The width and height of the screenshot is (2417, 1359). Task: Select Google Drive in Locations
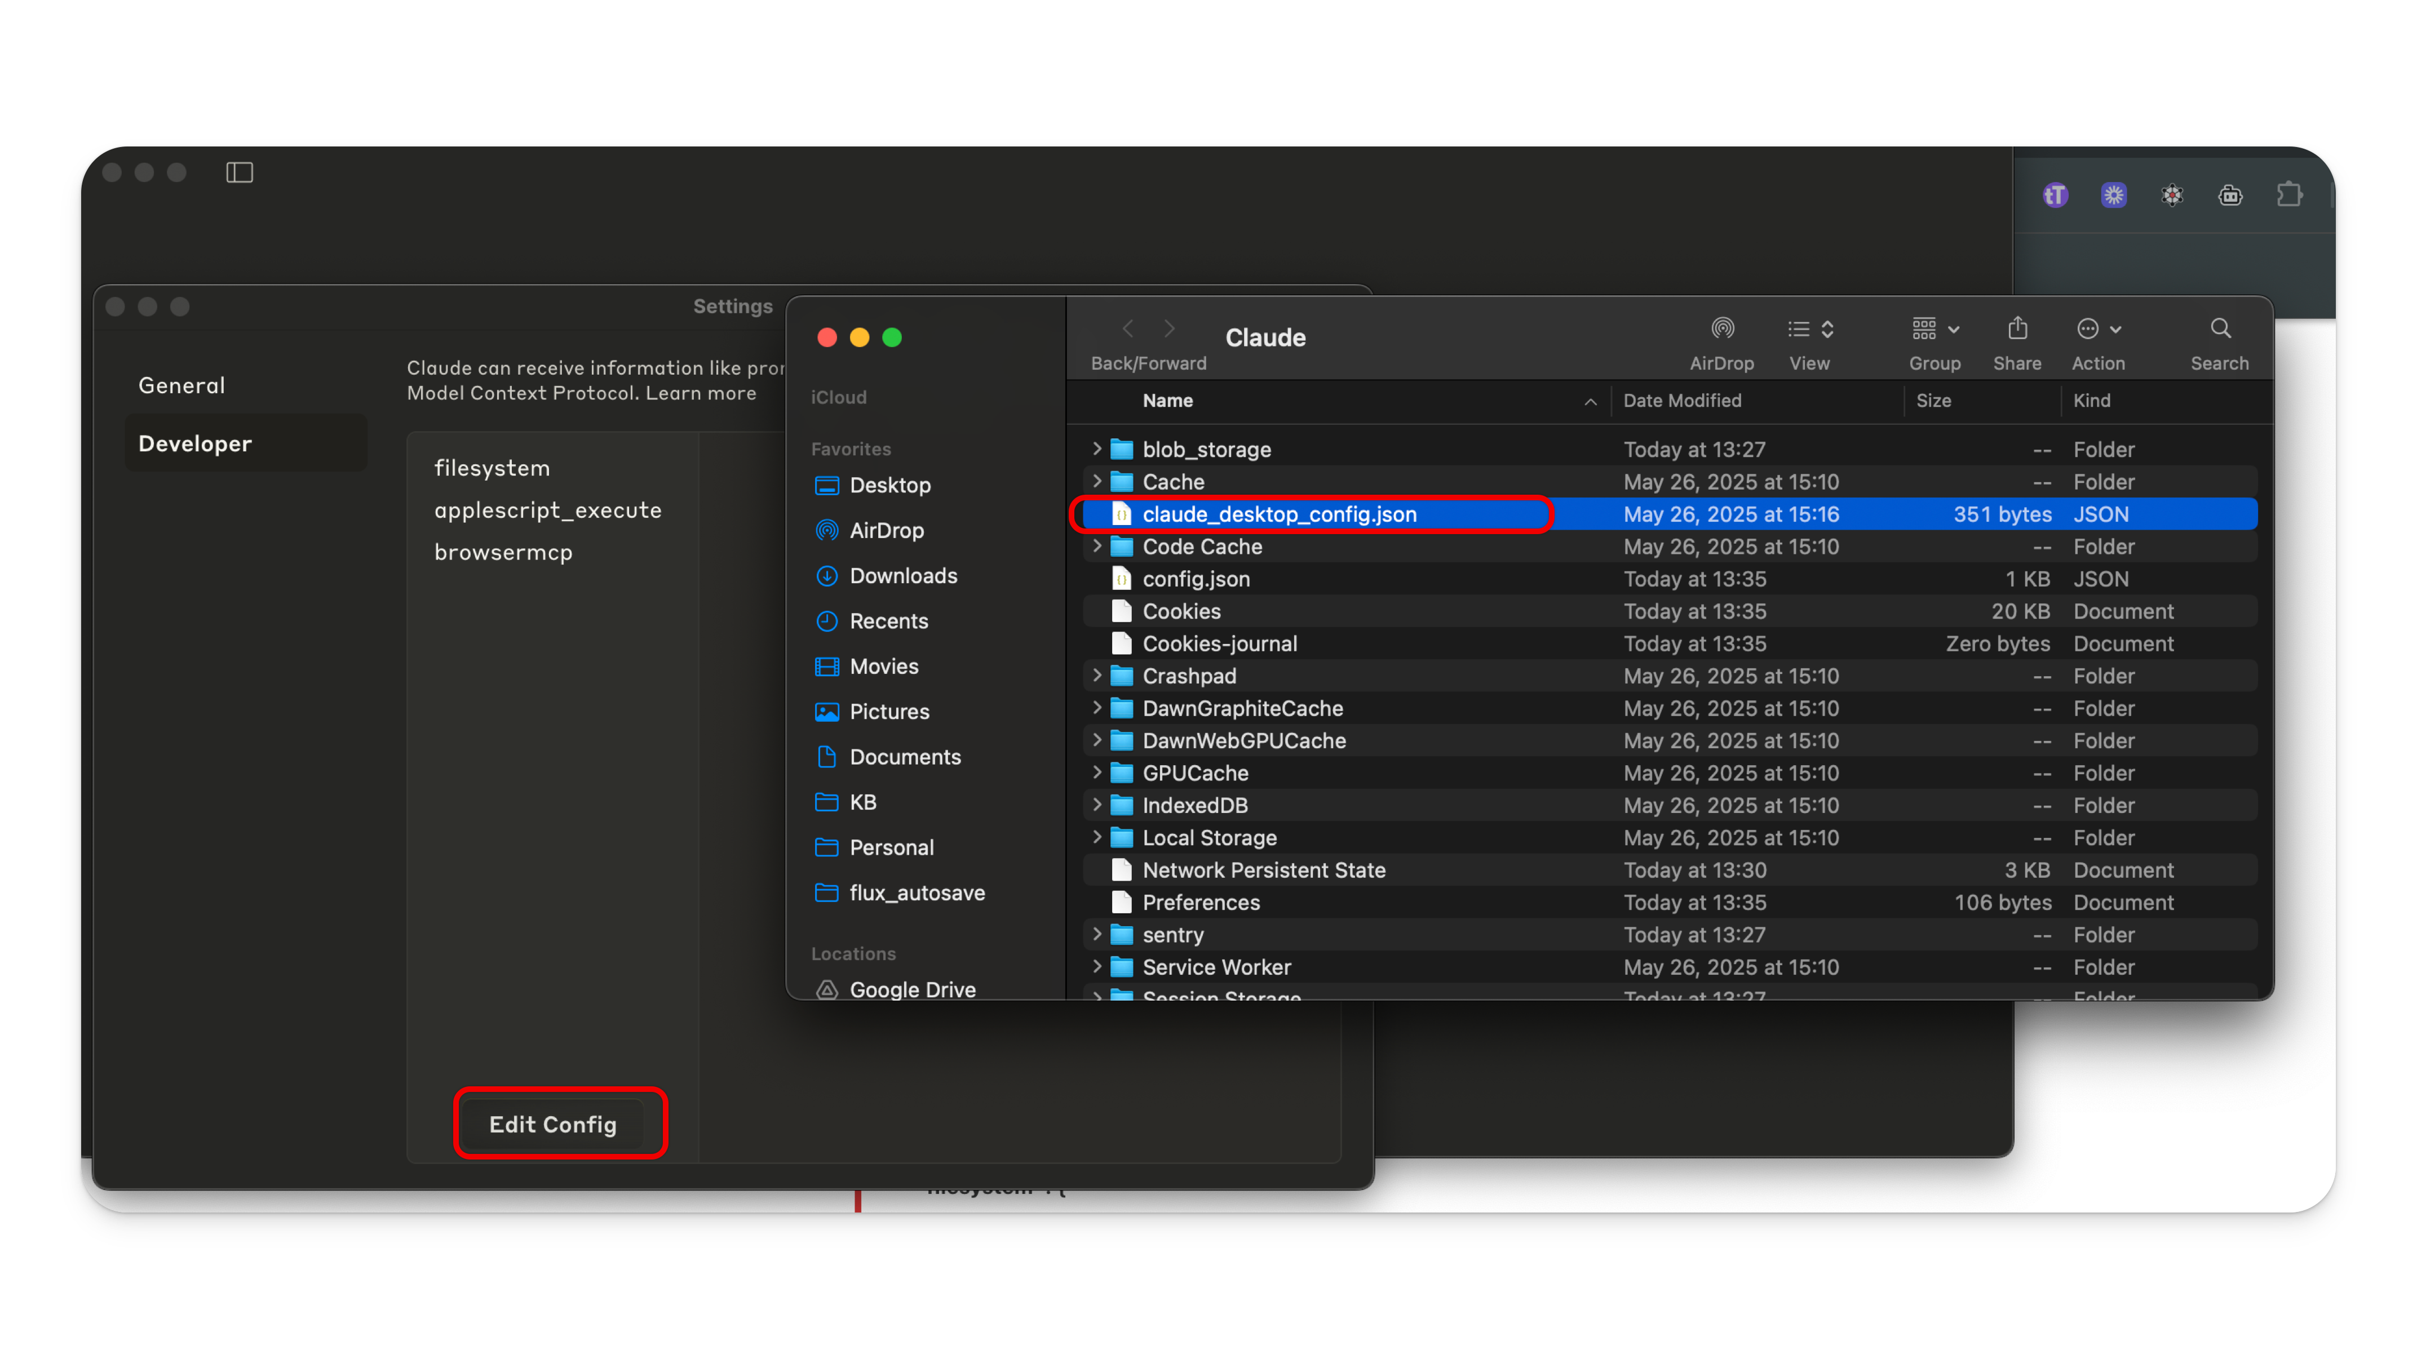point(912,988)
